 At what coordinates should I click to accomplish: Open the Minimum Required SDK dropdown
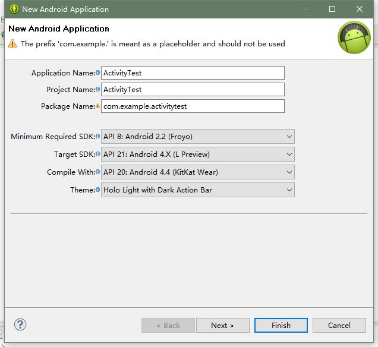pos(198,137)
